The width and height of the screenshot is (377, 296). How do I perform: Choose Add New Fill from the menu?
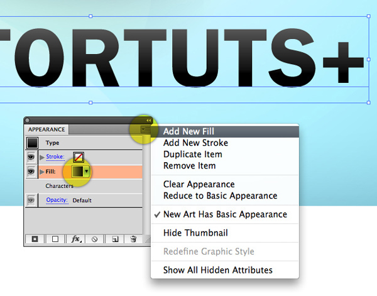pyautogui.click(x=225, y=131)
